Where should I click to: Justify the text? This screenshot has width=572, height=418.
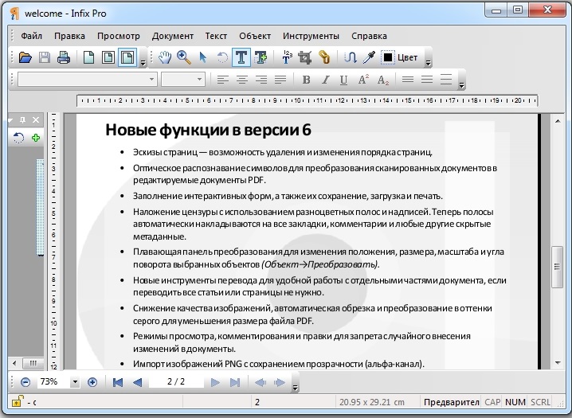click(280, 80)
